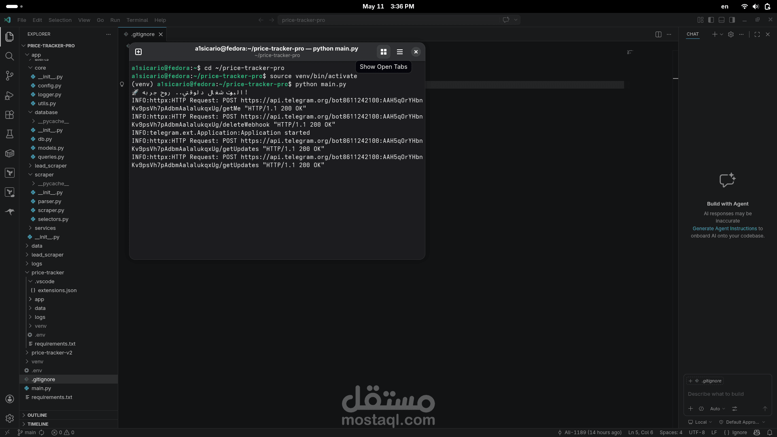Open the Manage gear in activity bar
The height and width of the screenshot is (437, 777).
[10, 418]
